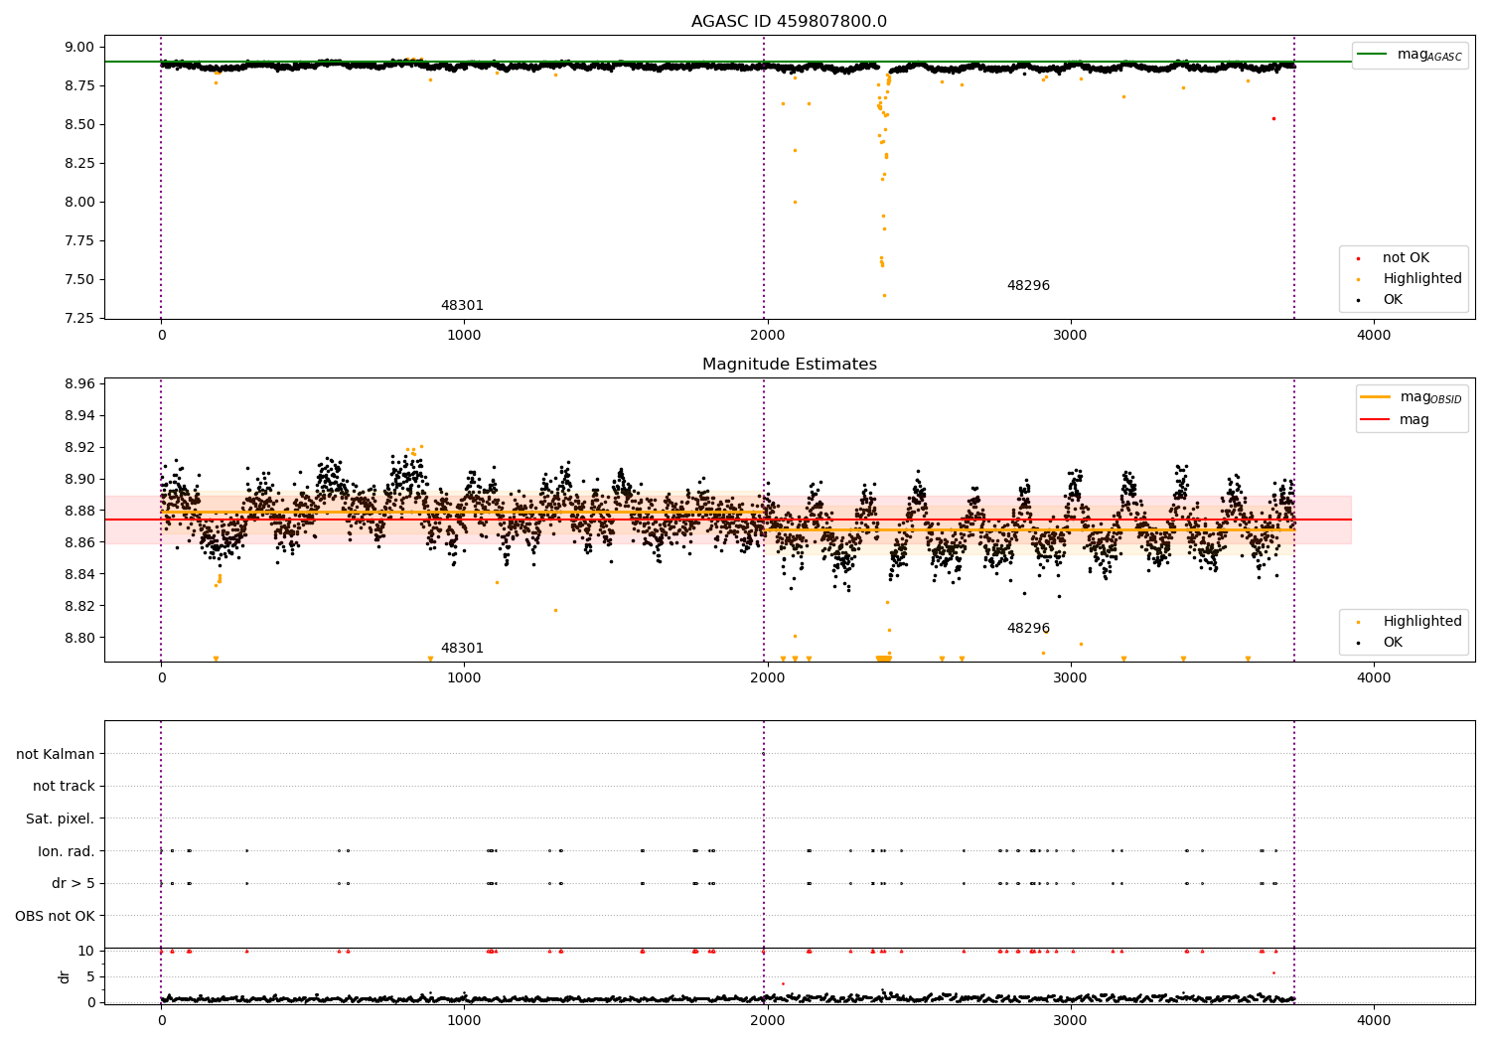Viewport: 1490px width, 1043px height.
Task: Click the 2000 x-axis tick of the middle plot
Action: pyautogui.click(x=768, y=677)
